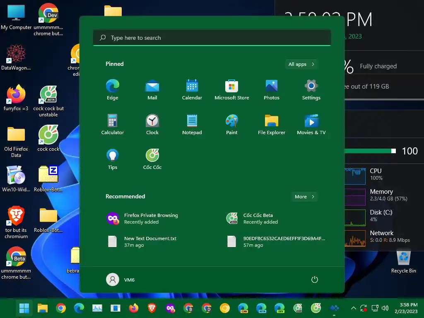Open Firefox Private Browsing taskbar icon
The image size is (424, 318).
pos(170,308)
